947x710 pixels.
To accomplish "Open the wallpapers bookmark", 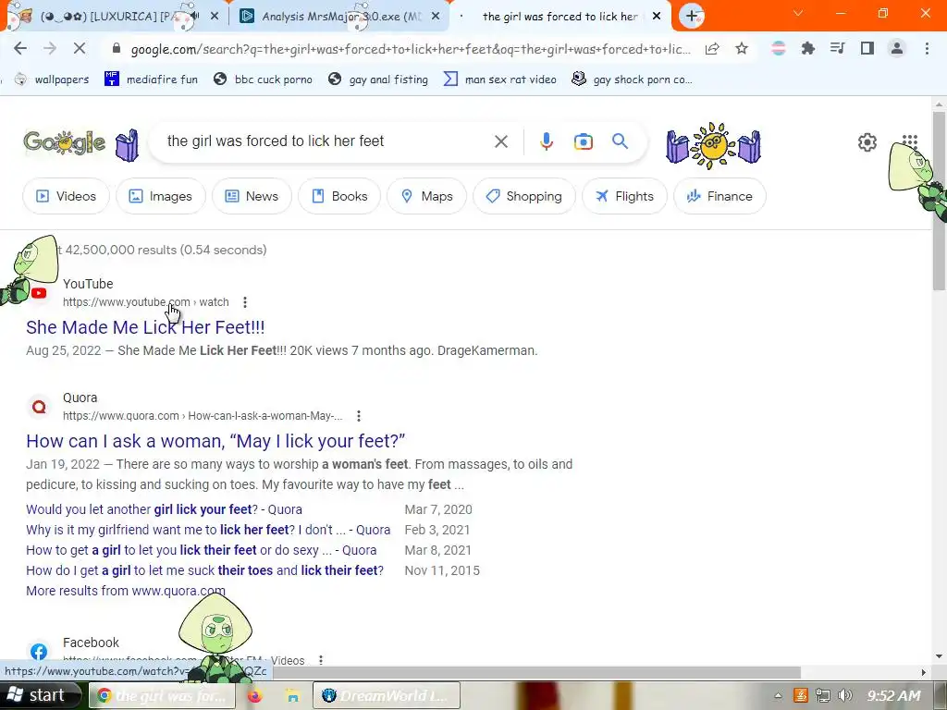I will tap(52, 80).
